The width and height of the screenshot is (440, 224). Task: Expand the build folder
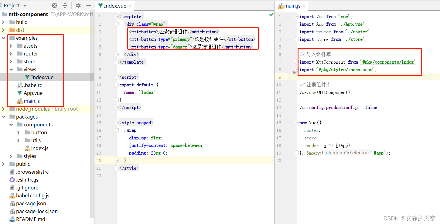tap(3, 22)
